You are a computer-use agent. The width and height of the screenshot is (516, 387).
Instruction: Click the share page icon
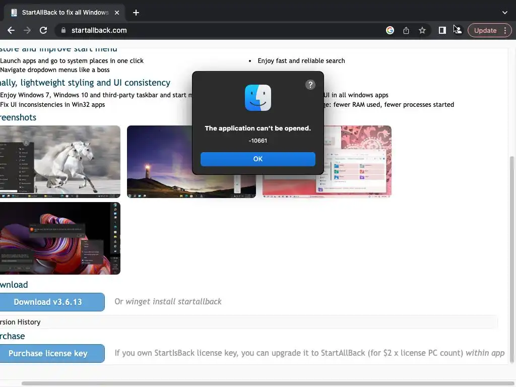(406, 30)
